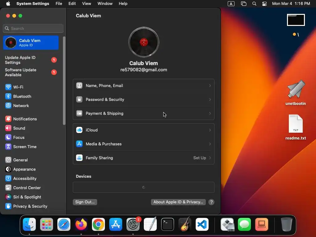Viewport: 316px width, 237px height.
Task: Select Control Center in sidebar
Action: [23, 188]
